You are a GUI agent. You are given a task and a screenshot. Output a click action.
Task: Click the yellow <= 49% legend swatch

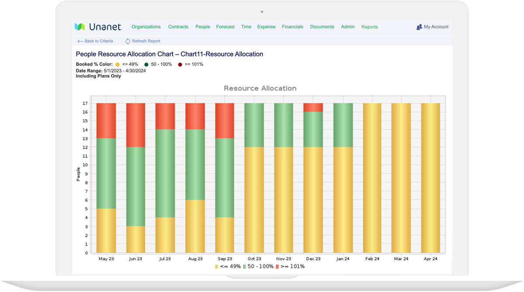tap(217, 266)
